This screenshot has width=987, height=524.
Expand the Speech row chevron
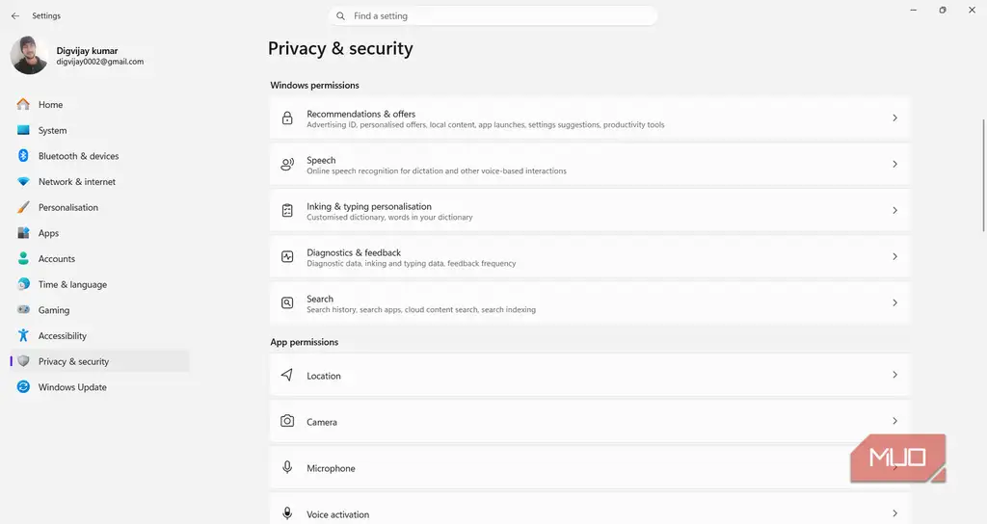894,164
